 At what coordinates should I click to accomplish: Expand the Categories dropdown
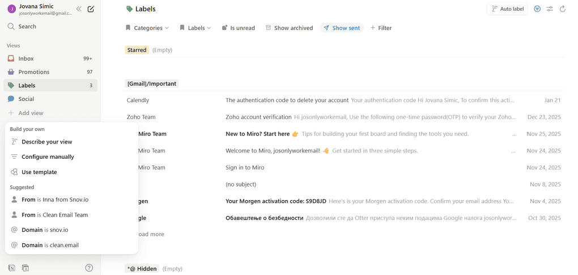147,28
